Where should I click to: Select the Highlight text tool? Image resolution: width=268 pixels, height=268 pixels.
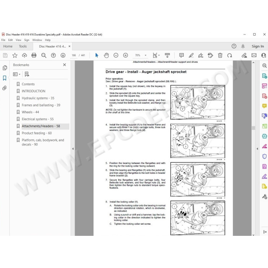[191, 56]
